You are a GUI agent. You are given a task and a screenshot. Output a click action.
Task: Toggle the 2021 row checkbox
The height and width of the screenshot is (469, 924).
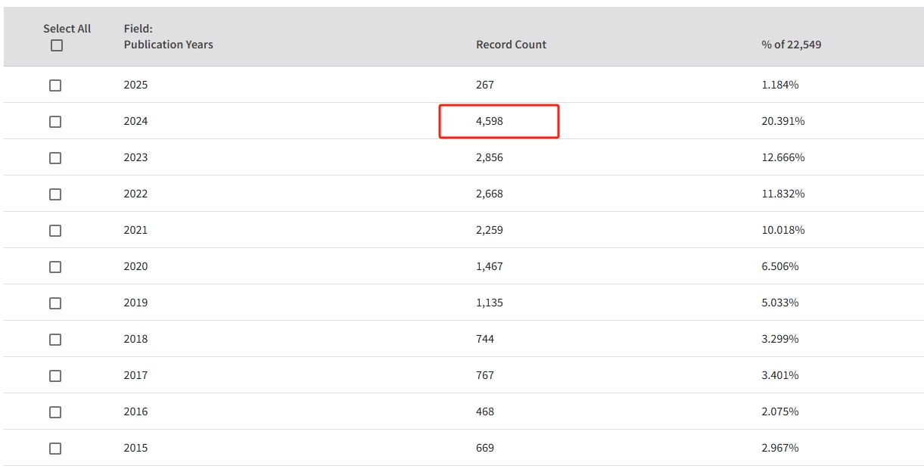[x=55, y=231]
